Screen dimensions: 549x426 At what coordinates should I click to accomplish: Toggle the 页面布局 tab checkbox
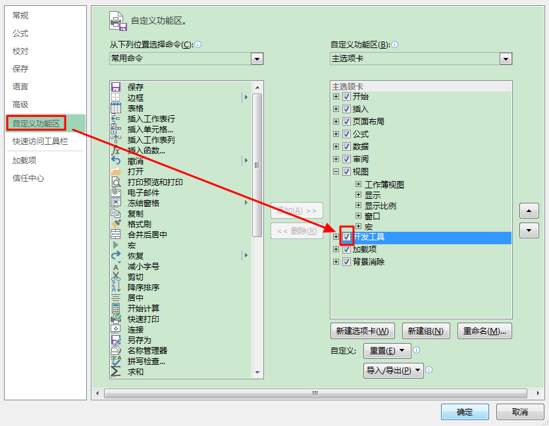346,122
